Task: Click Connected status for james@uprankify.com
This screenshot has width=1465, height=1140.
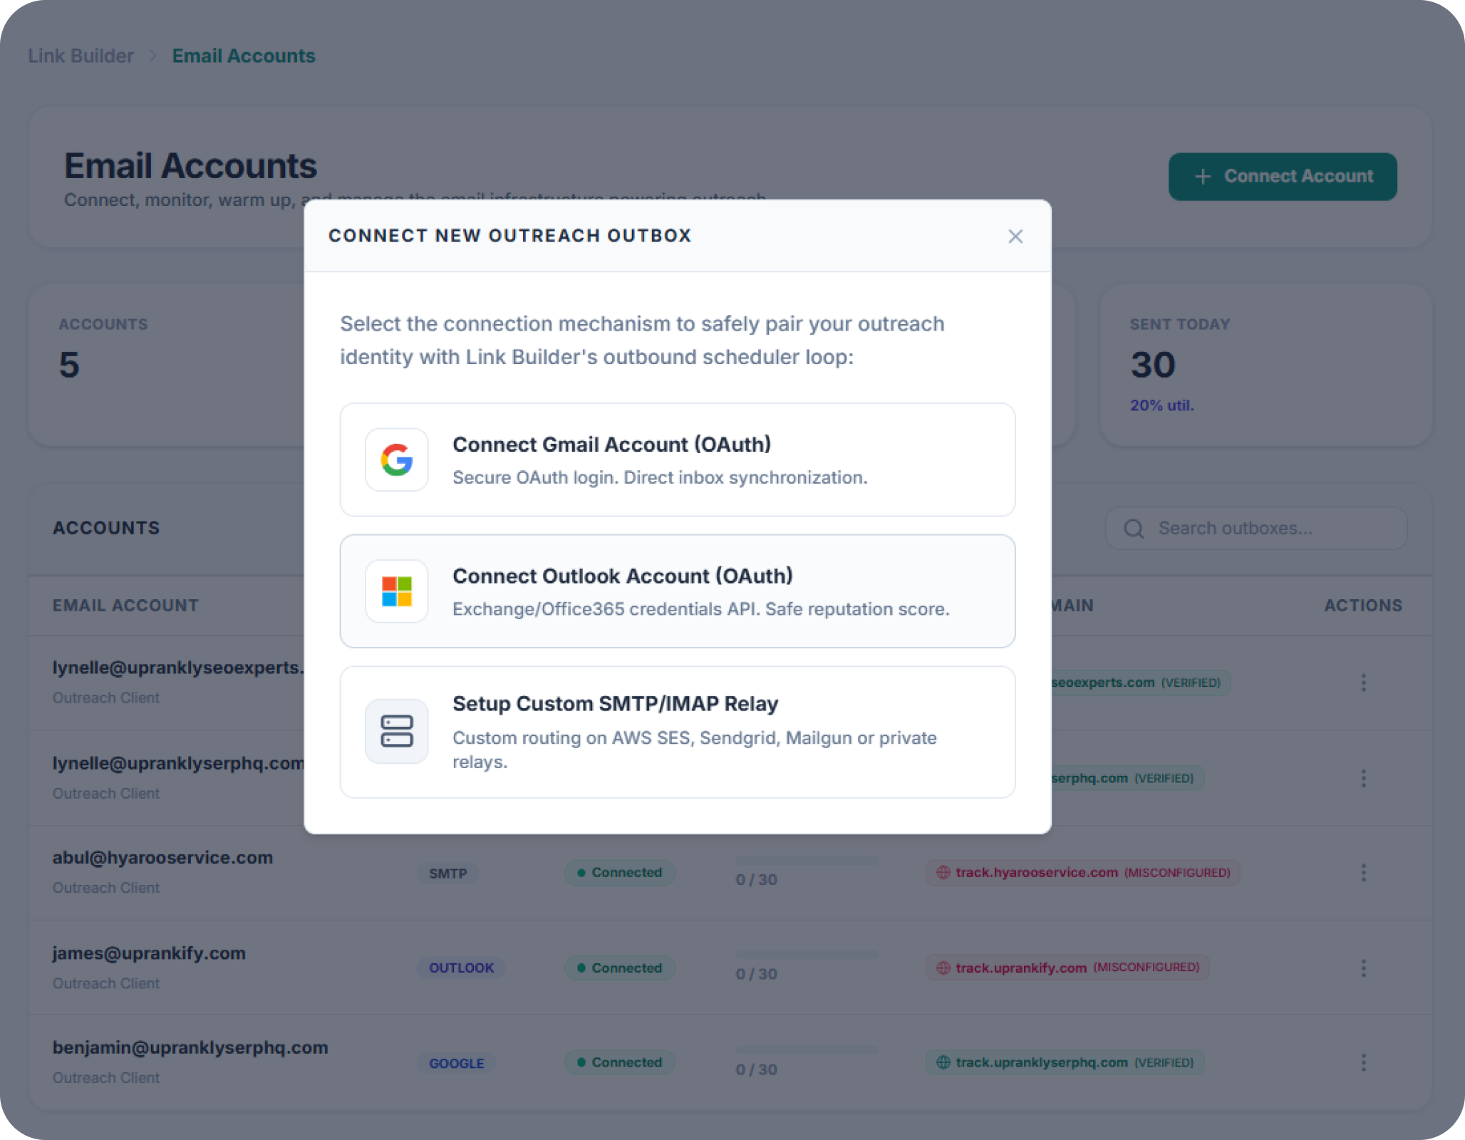Action: (x=620, y=968)
